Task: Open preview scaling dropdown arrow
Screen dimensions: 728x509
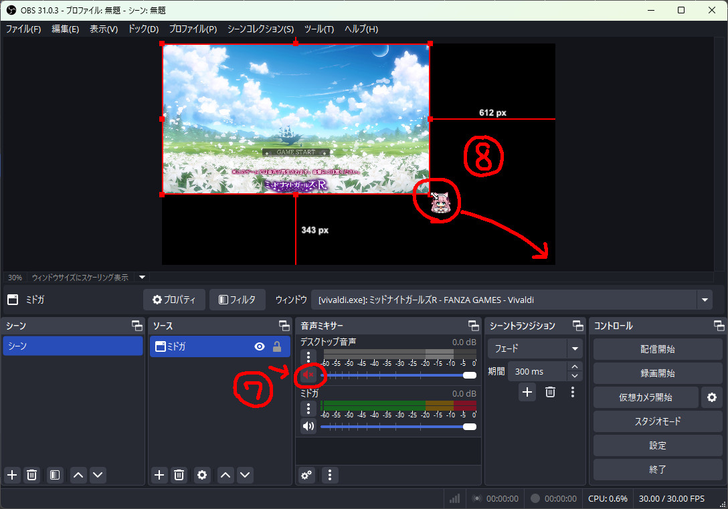Action: point(143,278)
